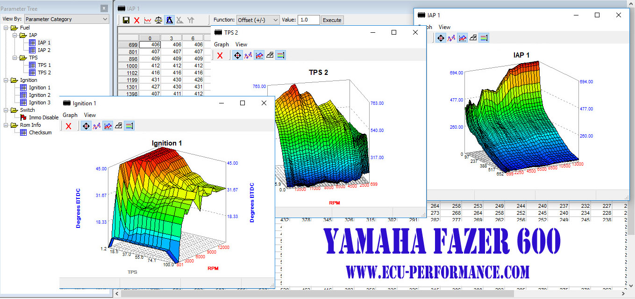The width and height of the screenshot is (635, 299).
Task: Toggle rotate crosshair tool in TPS 2 window
Action: (237, 55)
